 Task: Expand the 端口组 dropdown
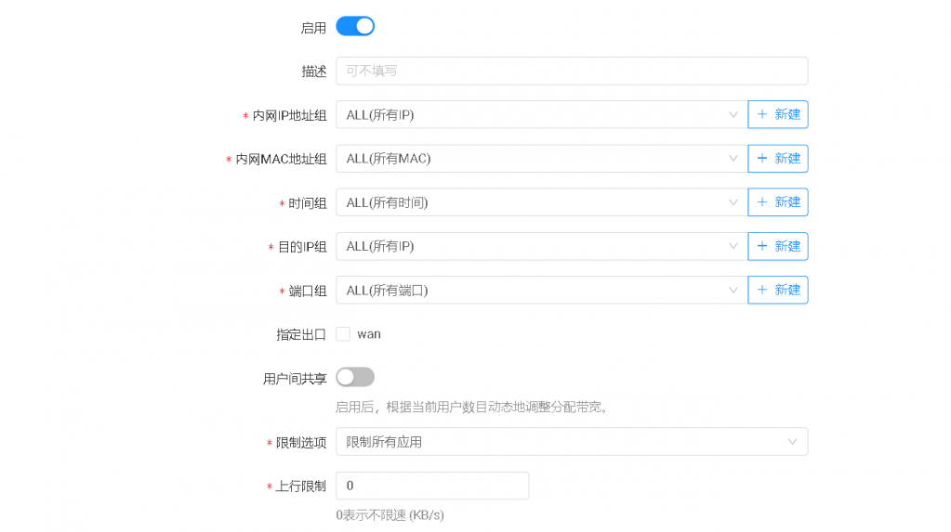point(542,291)
